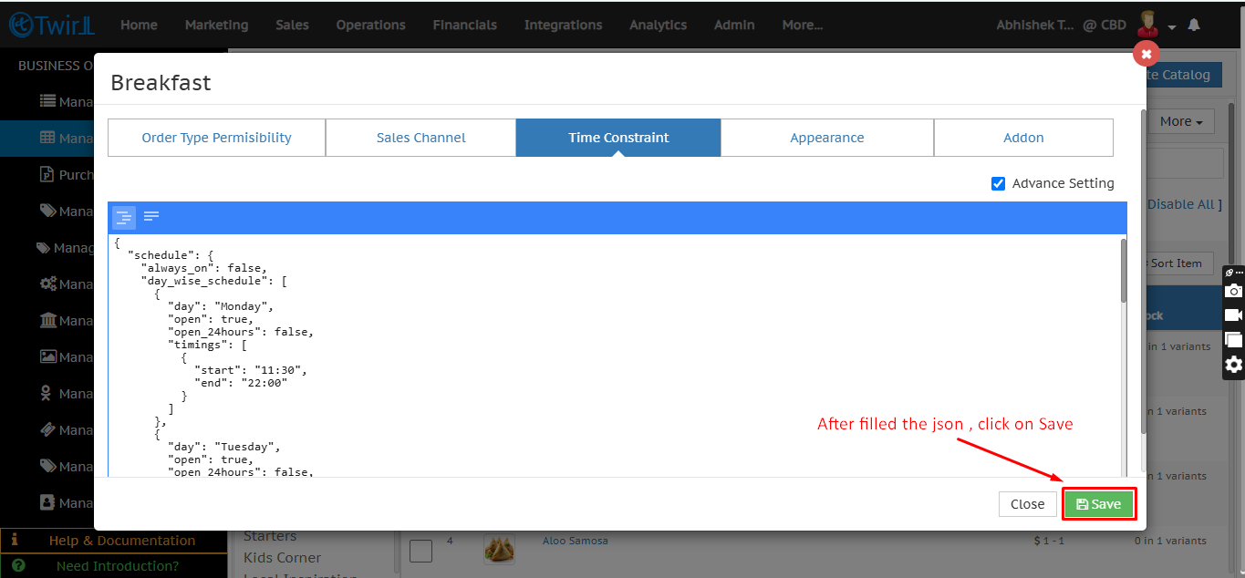
Task: Switch to the Appearance tab
Action: click(826, 138)
